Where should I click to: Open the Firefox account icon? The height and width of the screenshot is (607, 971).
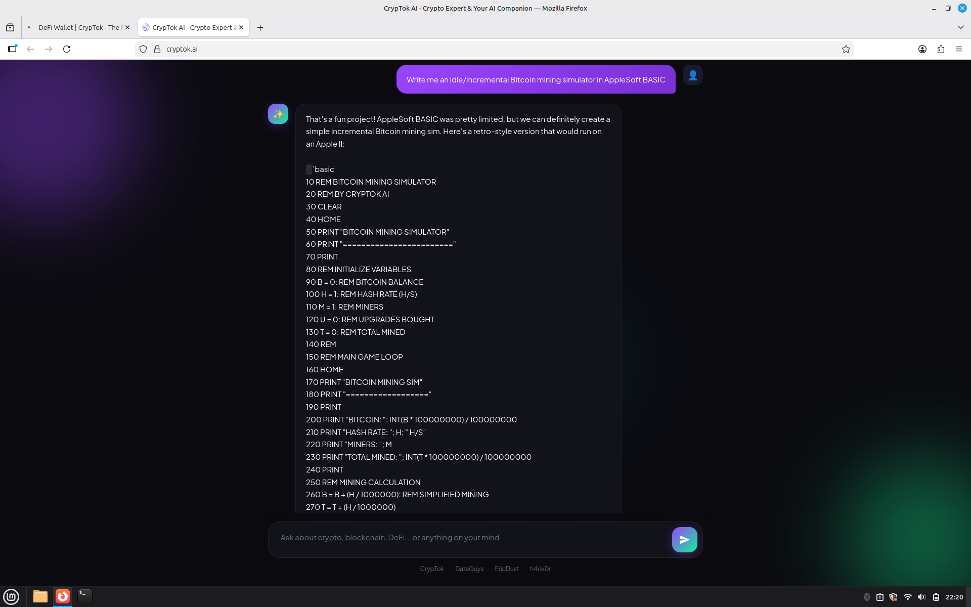click(x=922, y=49)
